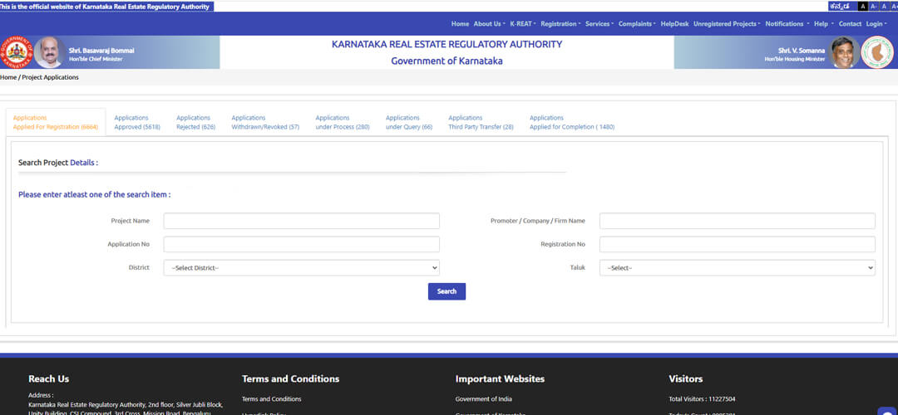Click the HelpDesk link in the navbar
898x415 pixels.
[x=674, y=24]
